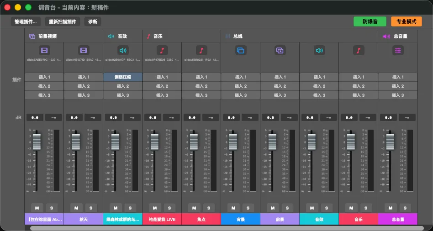Click the fader knob on 焦点 channel
Screen dimensions: 433x231
tap(194, 142)
